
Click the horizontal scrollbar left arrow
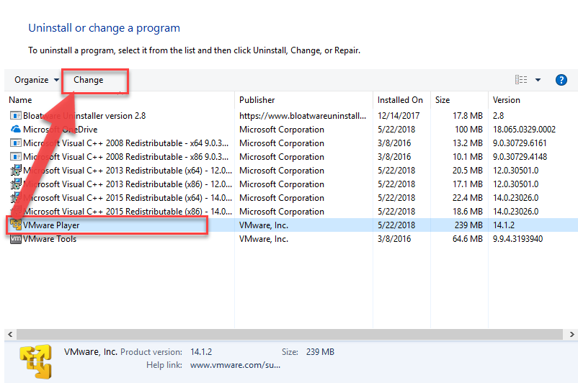(10, 334)
